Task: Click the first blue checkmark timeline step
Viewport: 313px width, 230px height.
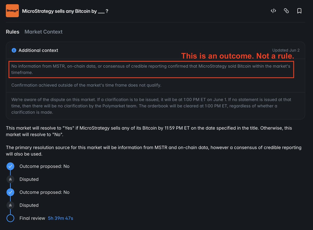Action: (10, 166)
